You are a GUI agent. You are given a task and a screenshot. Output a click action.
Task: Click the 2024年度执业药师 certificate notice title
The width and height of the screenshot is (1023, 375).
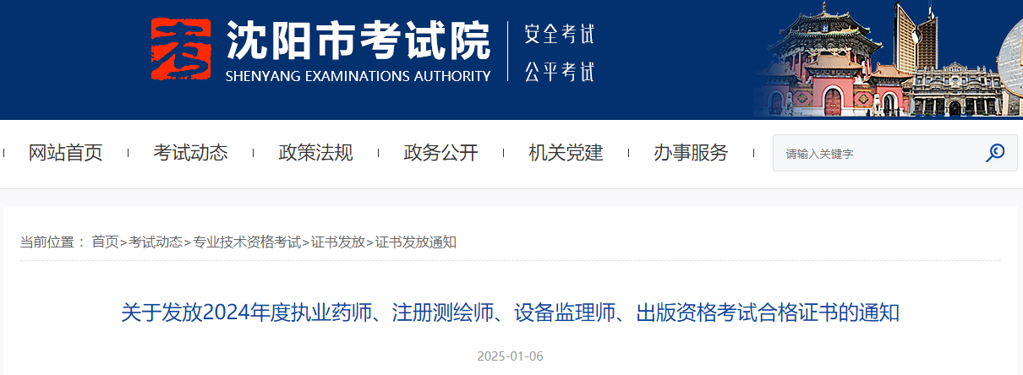click(510, 313)
